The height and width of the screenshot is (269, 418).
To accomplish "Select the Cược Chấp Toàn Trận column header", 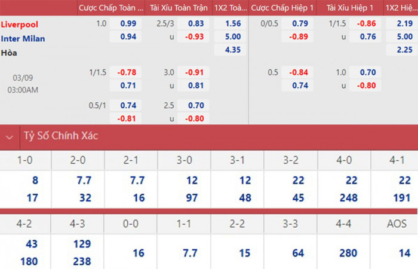I will click(112, 8).
